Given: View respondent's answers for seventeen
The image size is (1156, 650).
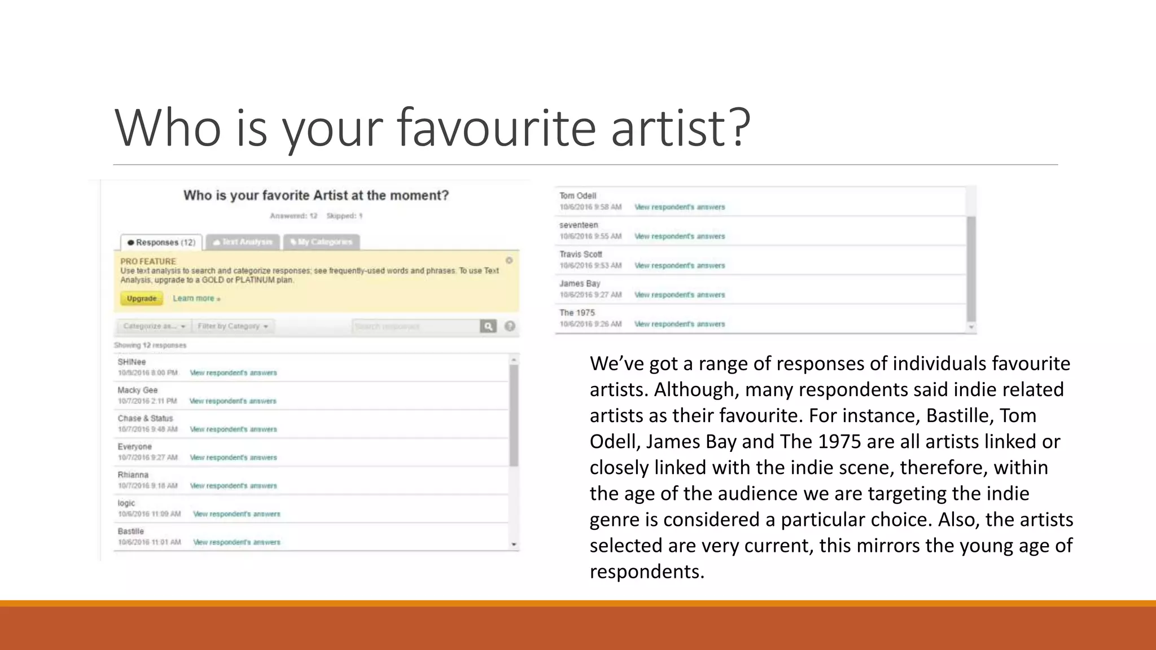Looking at the screenshot, I should [680, 236].
